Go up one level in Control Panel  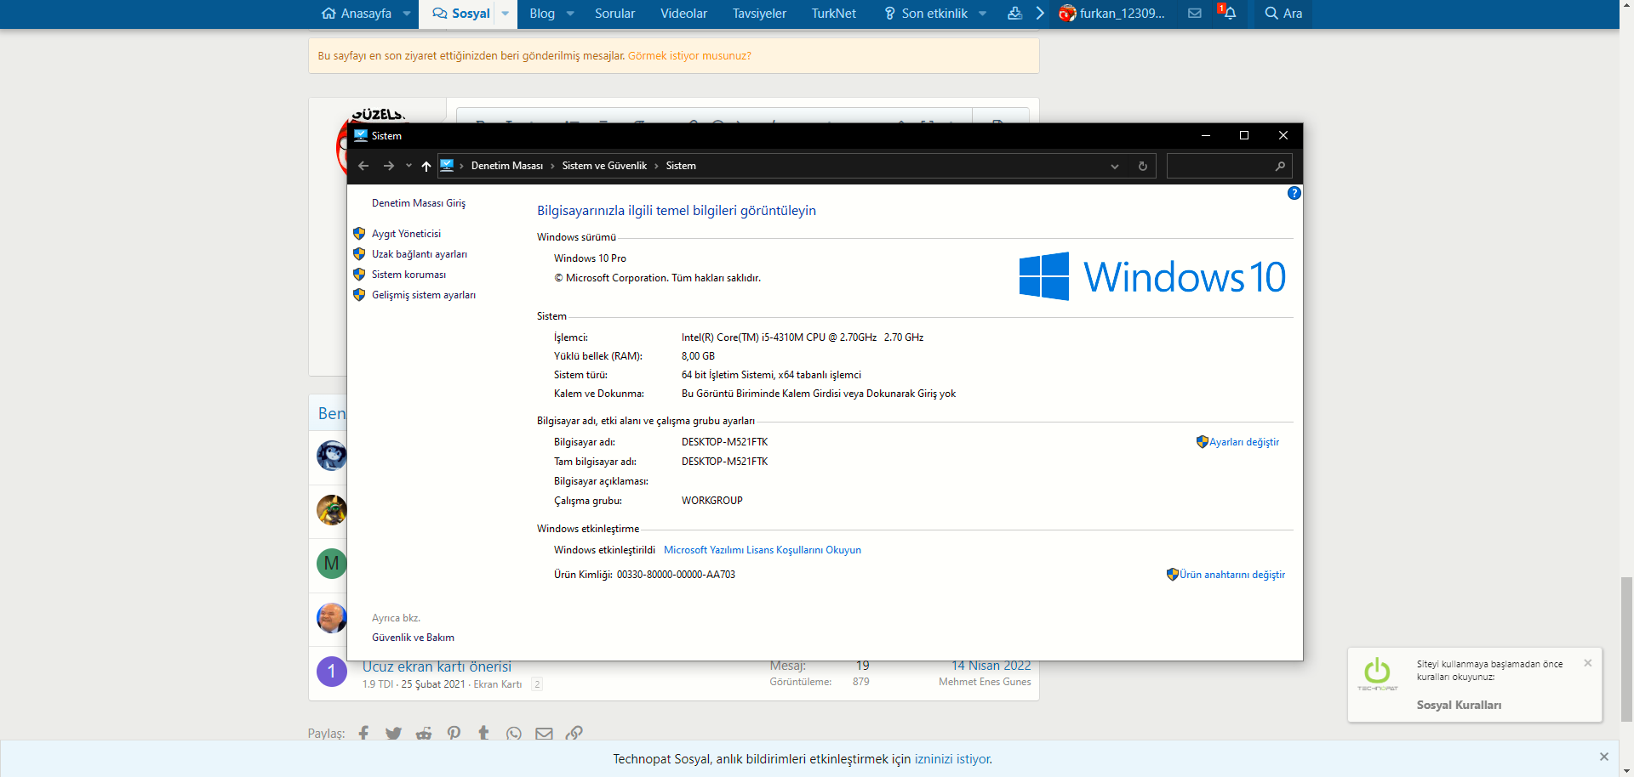(x=426, y=166)
